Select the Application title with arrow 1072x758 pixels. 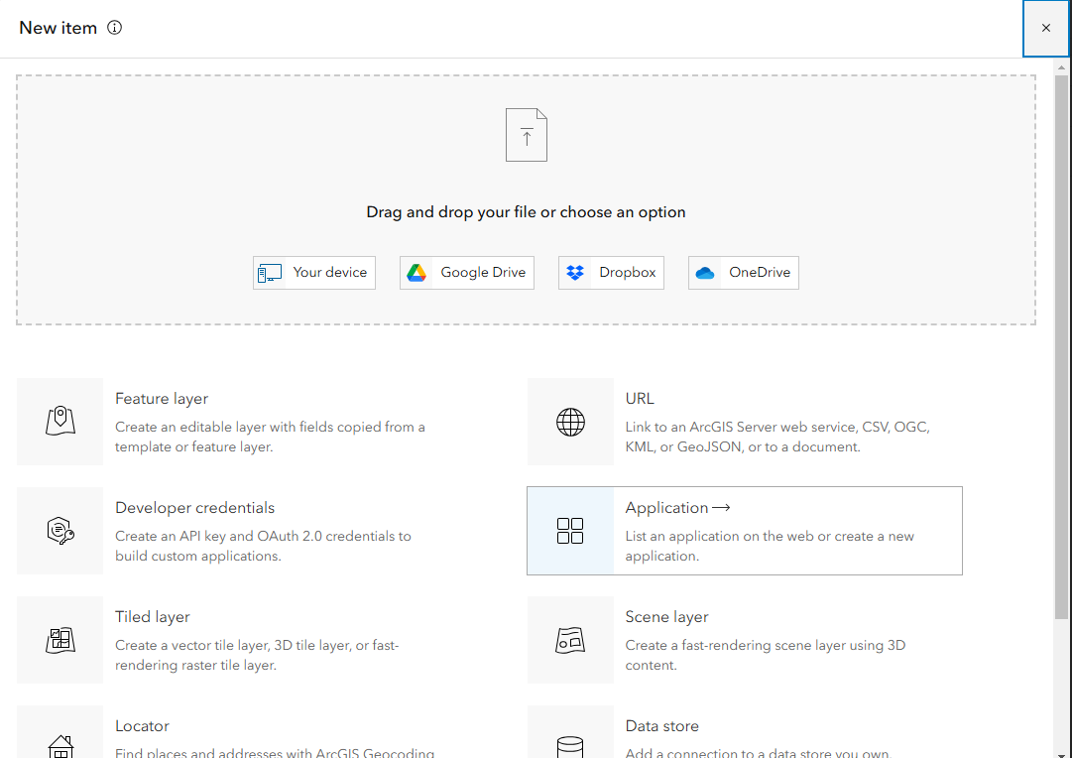[677, 508]
